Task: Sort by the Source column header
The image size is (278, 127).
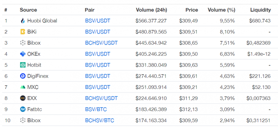Action: point(28,10)
